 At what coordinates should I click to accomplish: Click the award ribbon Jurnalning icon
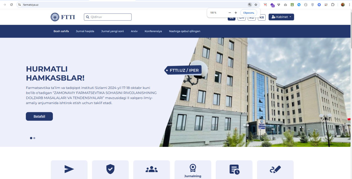pos(193,168)
